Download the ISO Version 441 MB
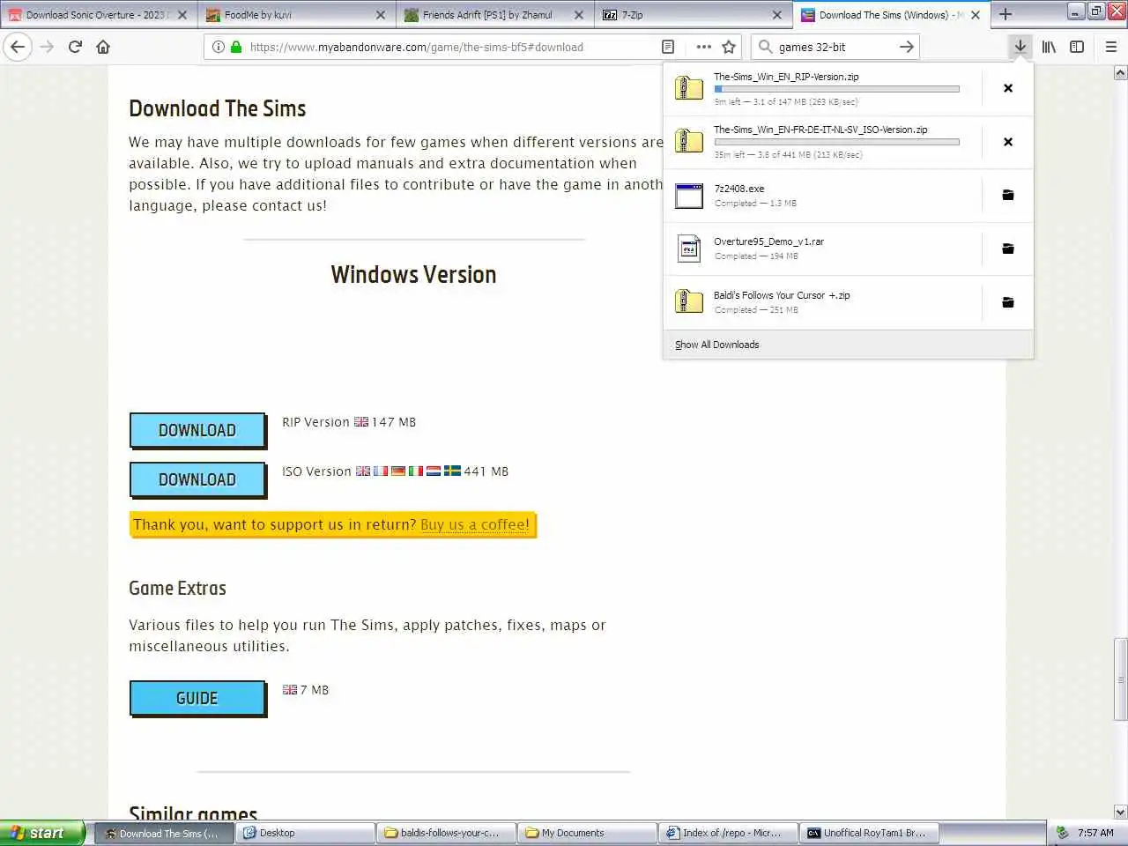 click(x=197, y=479)
